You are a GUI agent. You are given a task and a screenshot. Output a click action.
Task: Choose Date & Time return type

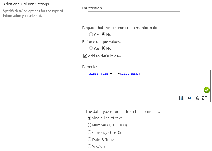pyautogui.click(x=89, y=139)
